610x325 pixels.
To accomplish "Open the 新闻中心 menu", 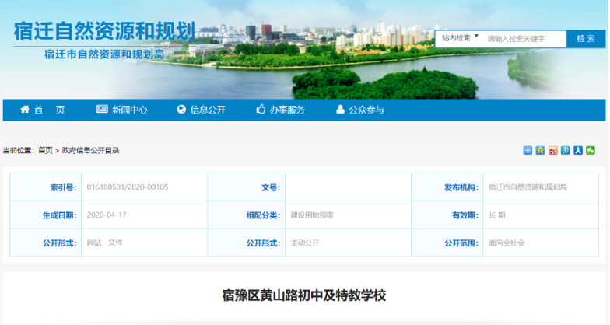I will [121, 110].
